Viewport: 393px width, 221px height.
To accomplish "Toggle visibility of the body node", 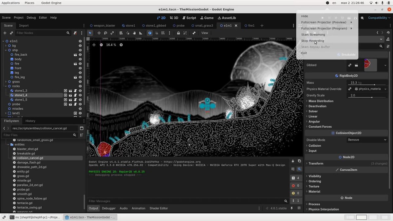I will point(80,59).
